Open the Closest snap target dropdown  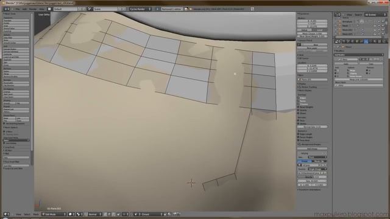(x=152, y=214)
